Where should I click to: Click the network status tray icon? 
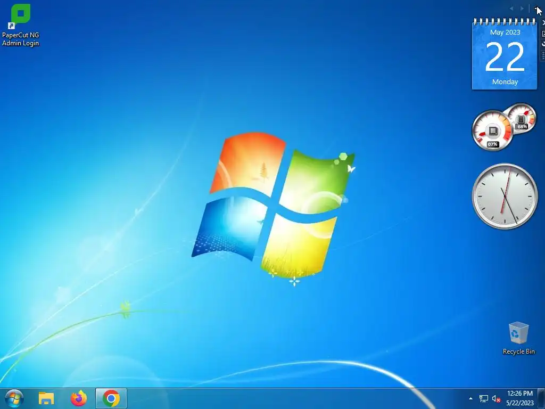[483, 398]
